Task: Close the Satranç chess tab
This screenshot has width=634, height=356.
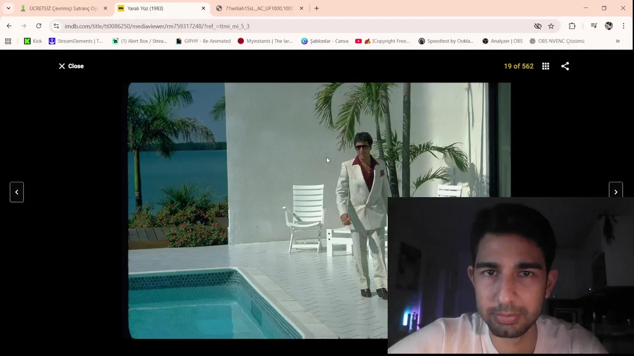Action: 105,8
